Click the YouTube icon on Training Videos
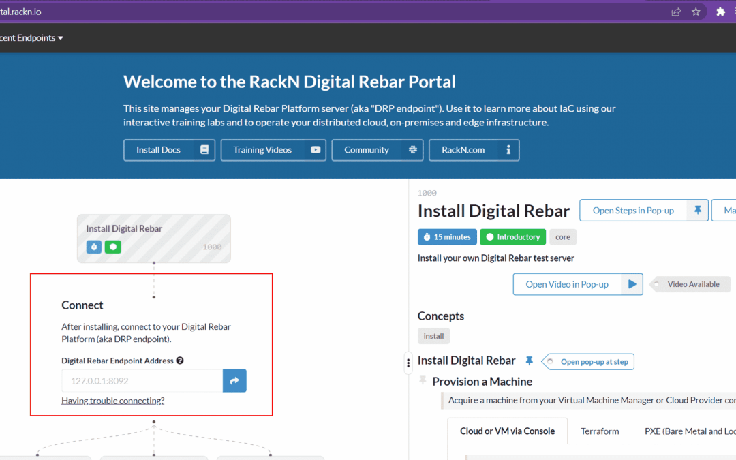Viewport: 736px width, 460px height. pyautogui.click(x=316, y=150)
